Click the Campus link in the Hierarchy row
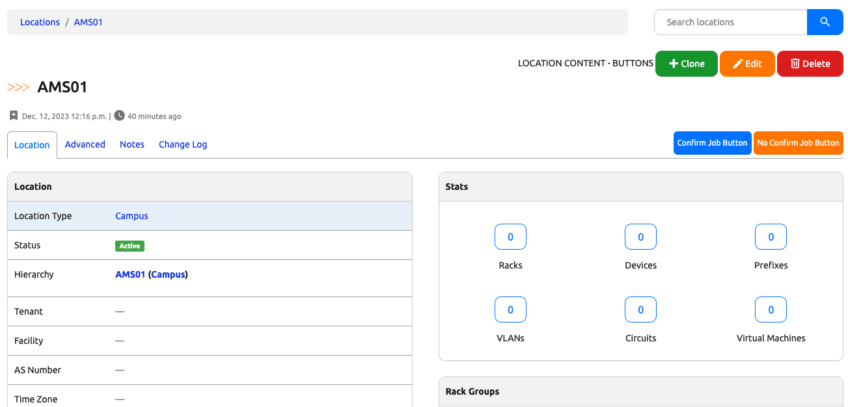Screen dimensions: 848x407 tap(168, 274)
